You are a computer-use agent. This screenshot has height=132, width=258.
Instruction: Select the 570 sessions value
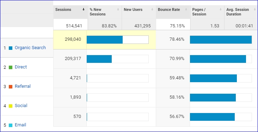coord(77,117)
